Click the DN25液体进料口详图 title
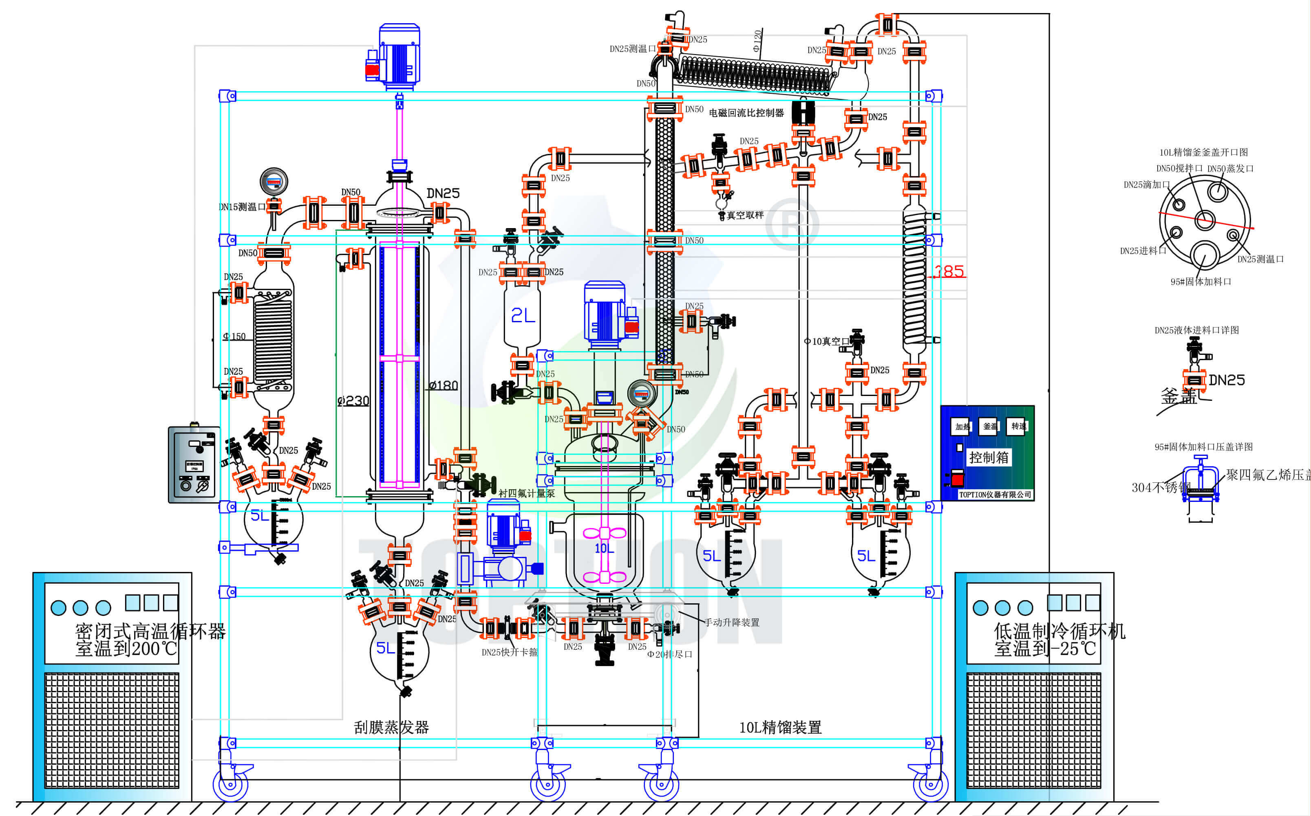 [1196, 330]
